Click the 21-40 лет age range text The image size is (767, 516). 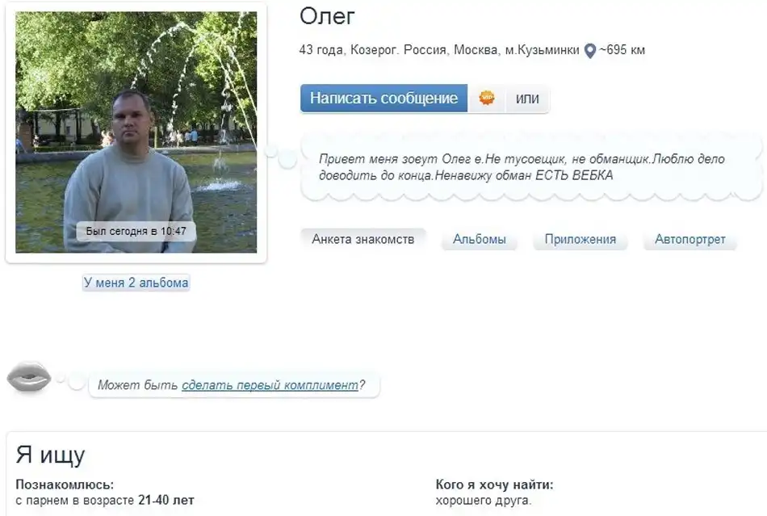pos(166,501)
